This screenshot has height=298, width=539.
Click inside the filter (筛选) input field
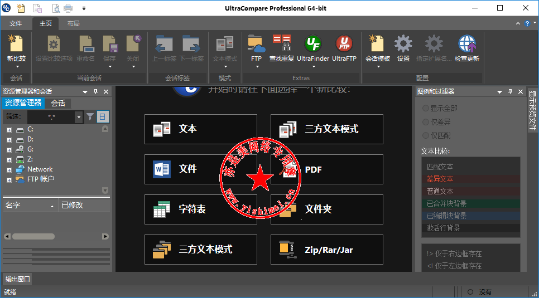tap(51, 117)
